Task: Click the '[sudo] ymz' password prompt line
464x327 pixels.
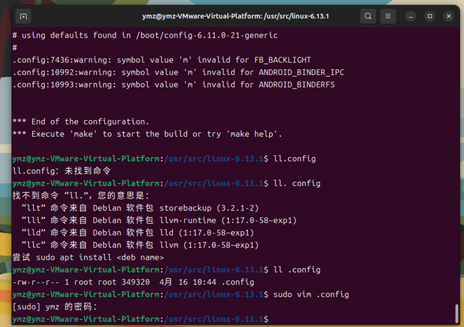Action: [55, 306]
